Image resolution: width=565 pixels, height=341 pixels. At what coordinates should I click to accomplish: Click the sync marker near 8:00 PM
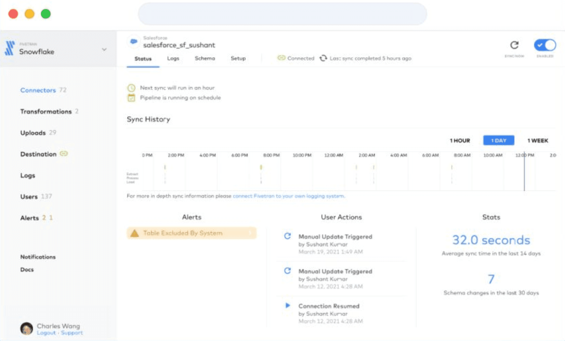point(261,167)
